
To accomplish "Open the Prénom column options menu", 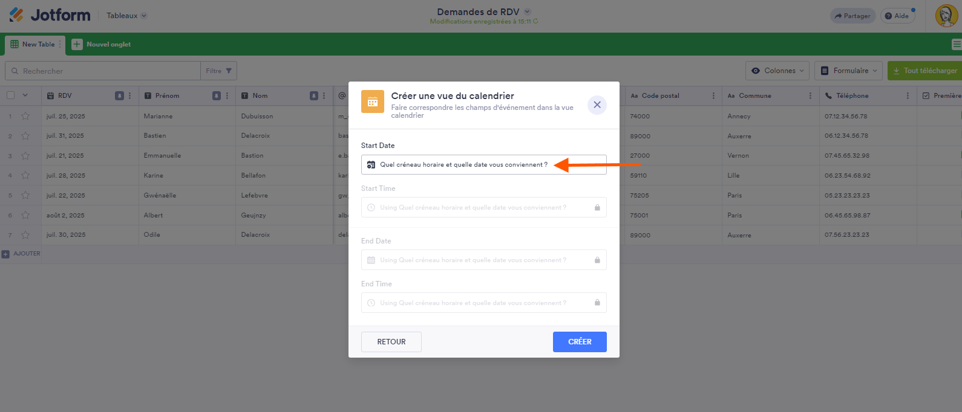I will coord(227,95).
